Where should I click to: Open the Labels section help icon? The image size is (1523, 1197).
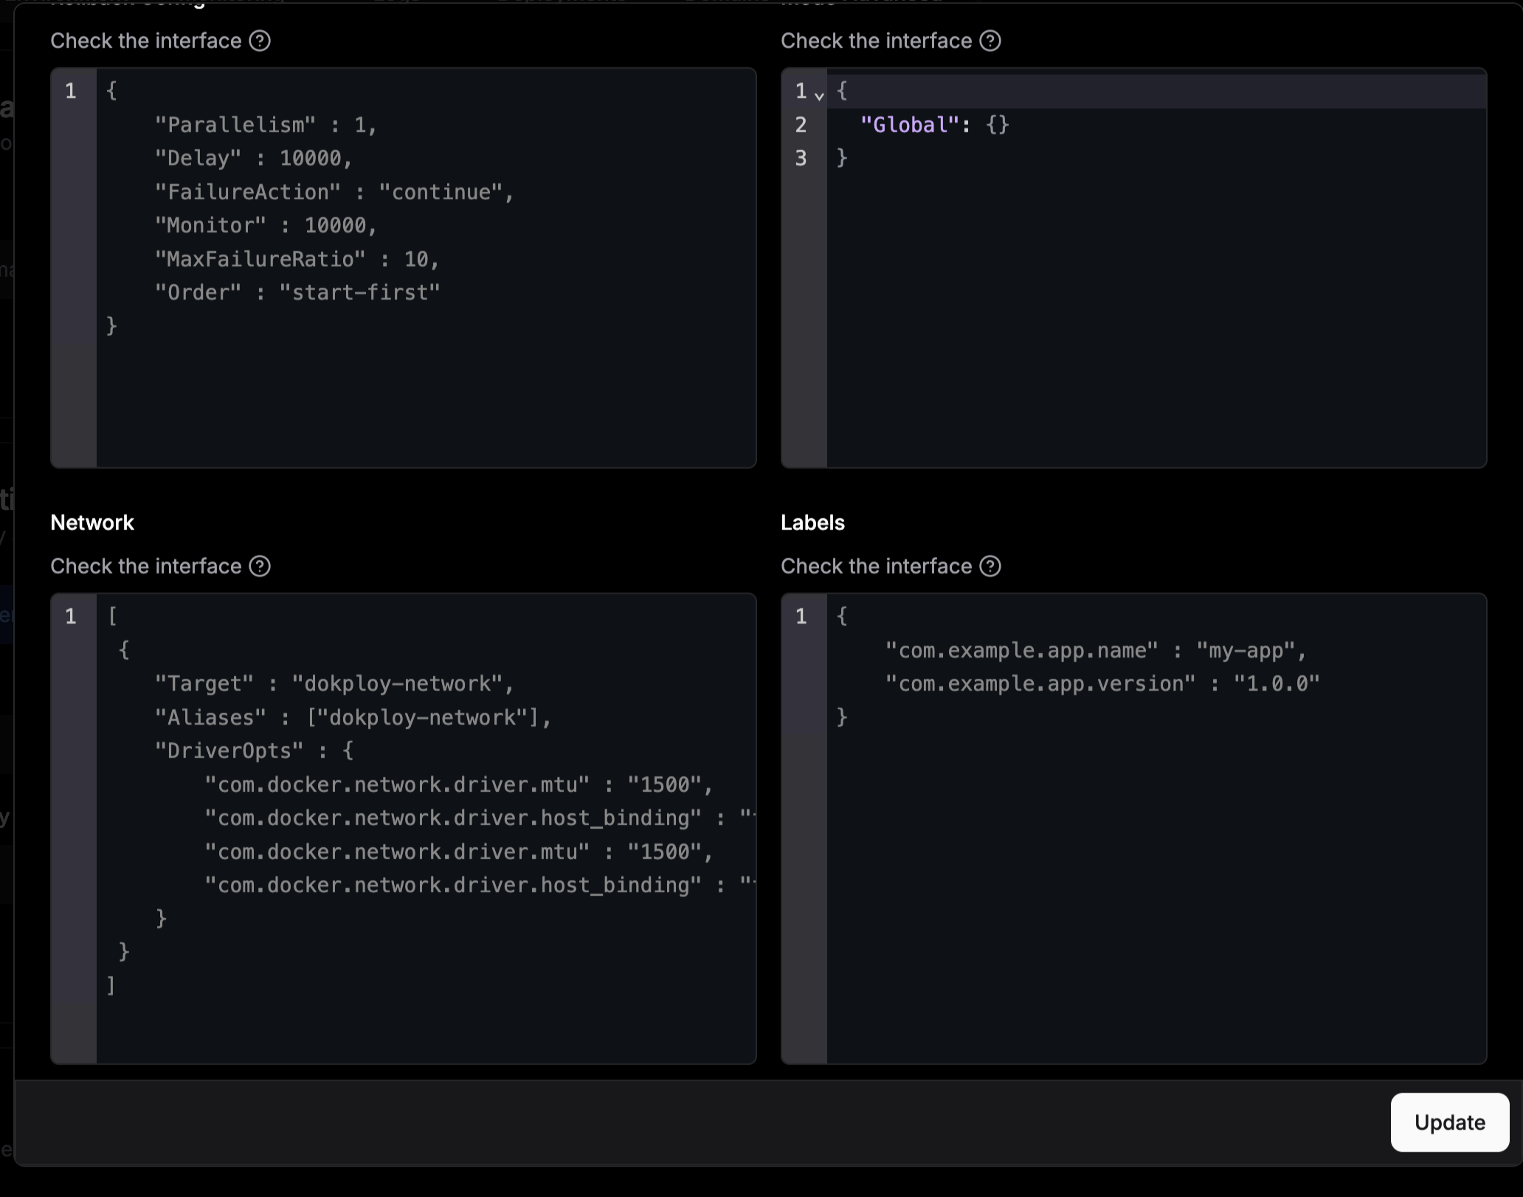pos(990,566)
